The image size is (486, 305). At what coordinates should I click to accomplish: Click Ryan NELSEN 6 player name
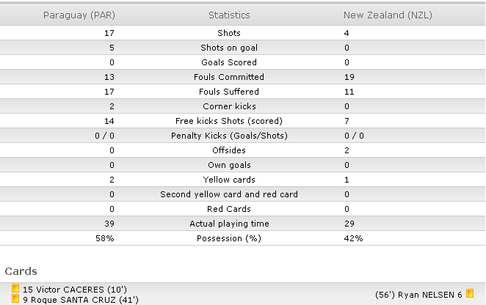[430, 295]
